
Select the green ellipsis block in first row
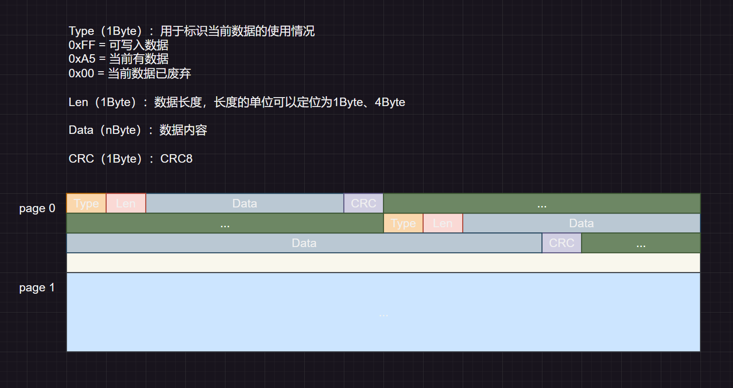[x=541, y=203]
